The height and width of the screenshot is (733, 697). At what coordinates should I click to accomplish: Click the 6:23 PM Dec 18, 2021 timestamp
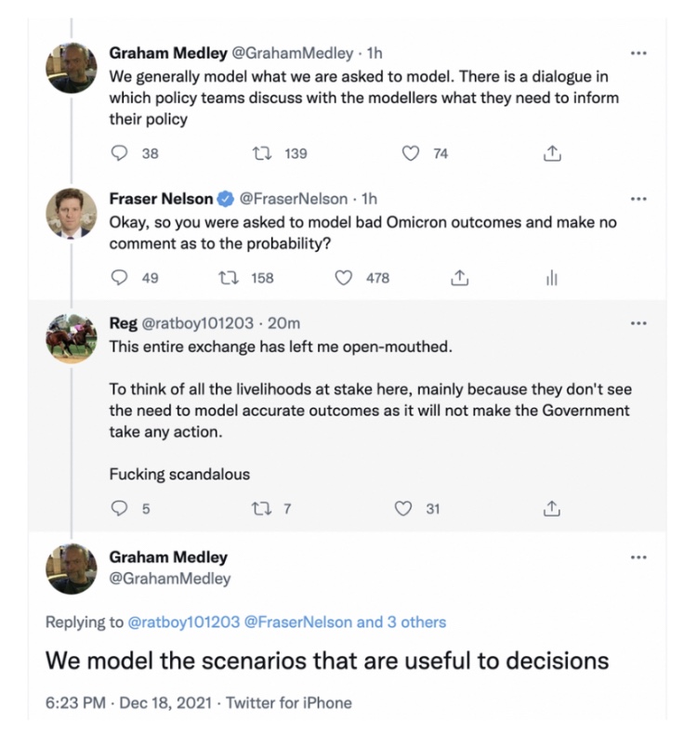tap(130, 702)
